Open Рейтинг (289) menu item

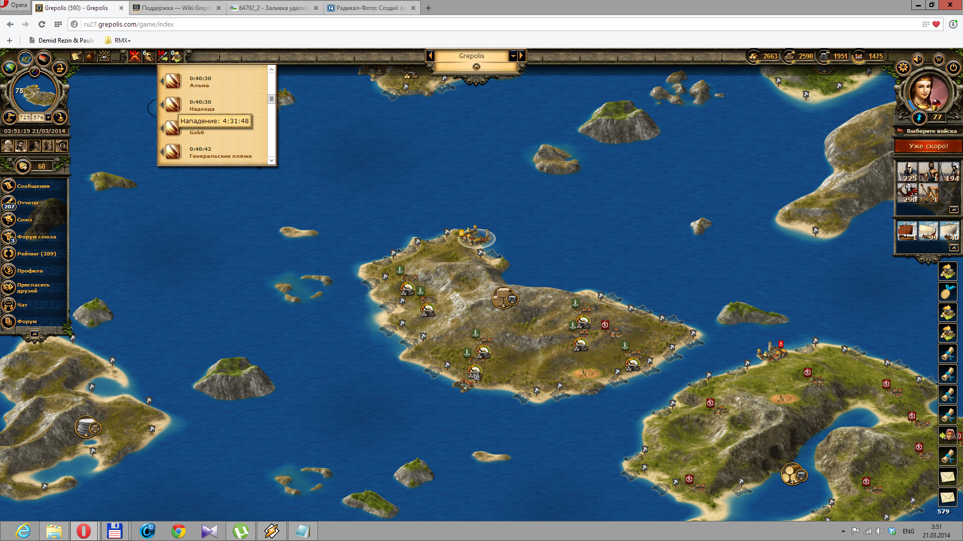tap(36, 254)
